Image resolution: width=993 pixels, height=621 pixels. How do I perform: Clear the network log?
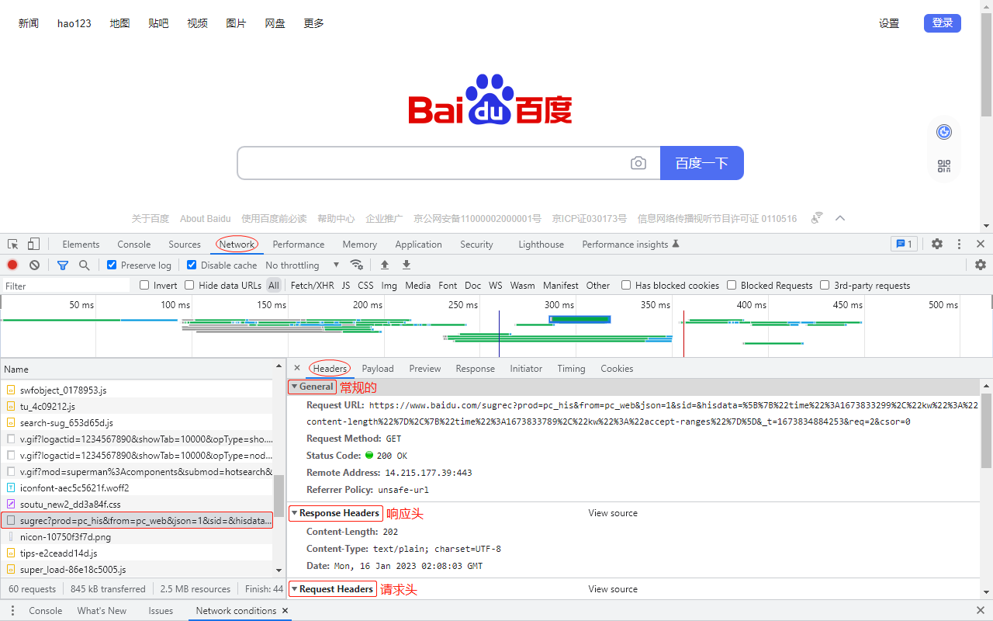pos(34,265)
